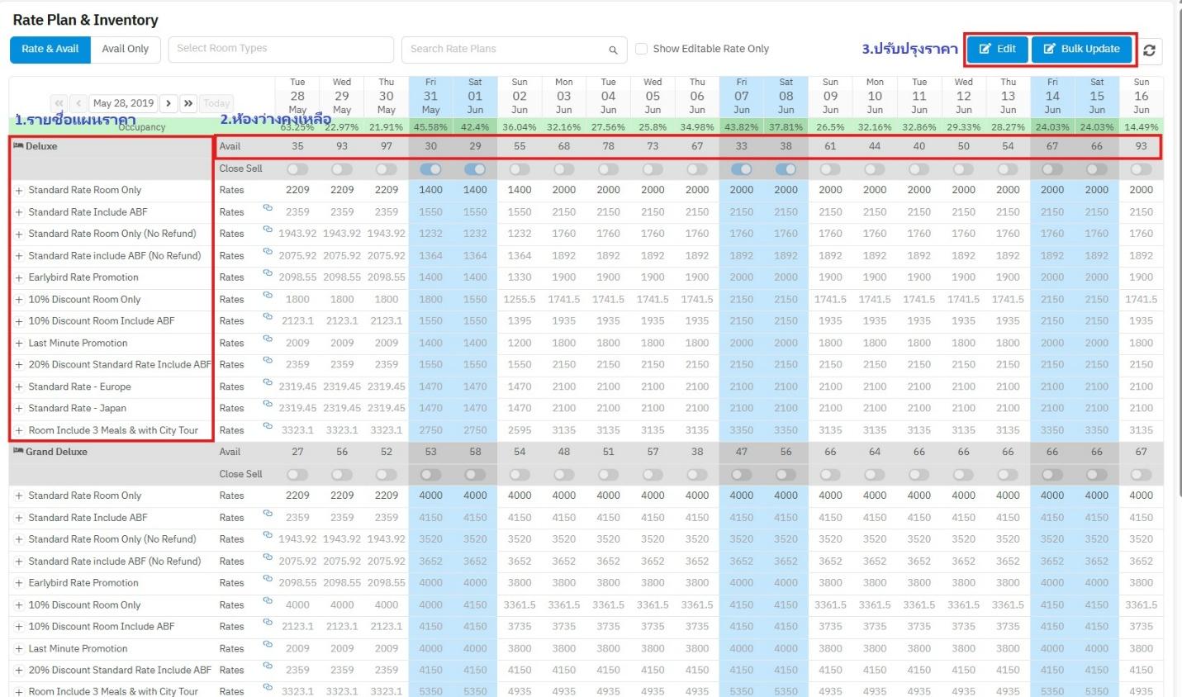The image size is (1182, 697).
Task: Select the Rate & Avail tab
Action: tap(50, 49)
